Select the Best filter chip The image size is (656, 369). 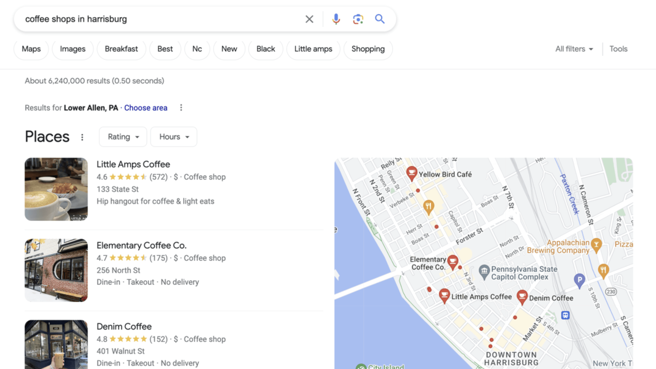click(165, 49)
